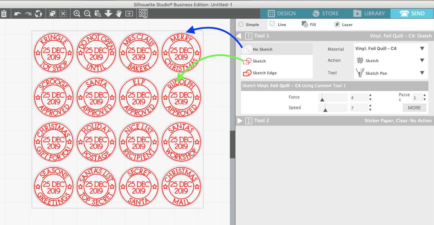Image resolution: width=434 pixels, height=225 pixels.
Task: Choose the No Sketch option
Action: coord(277,49)
